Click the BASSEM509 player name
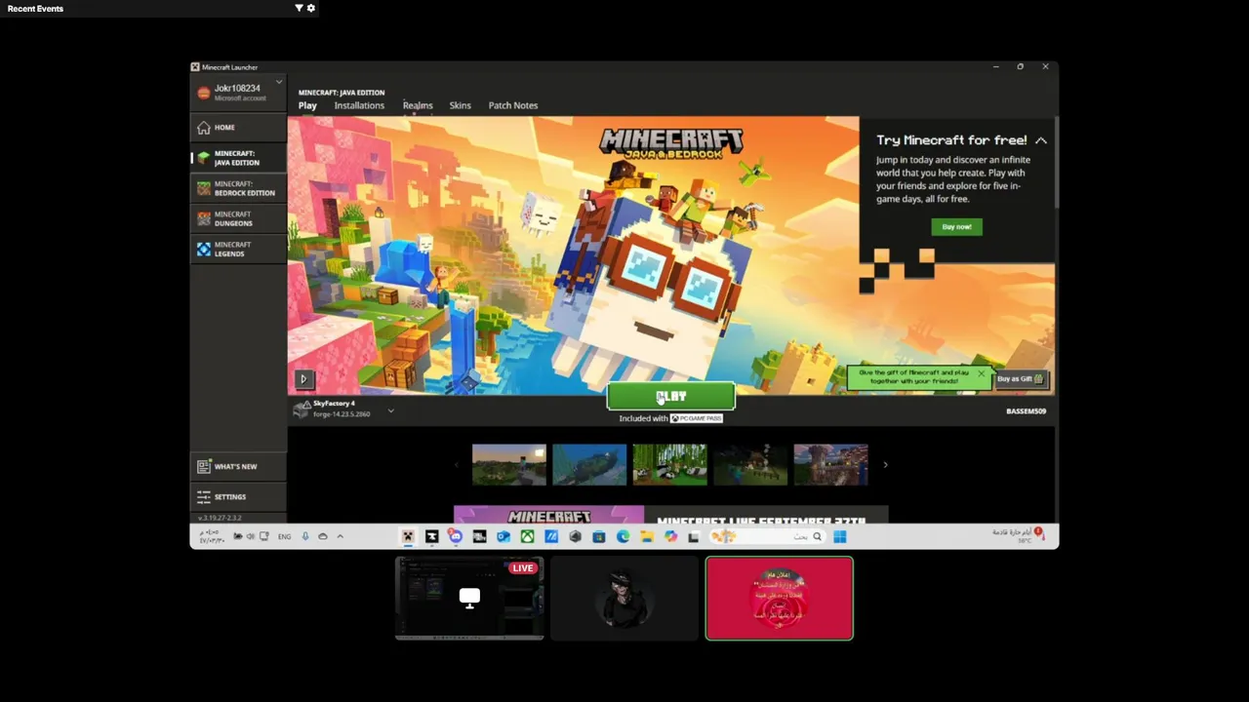The image size is (1249, 702). 1026,411
